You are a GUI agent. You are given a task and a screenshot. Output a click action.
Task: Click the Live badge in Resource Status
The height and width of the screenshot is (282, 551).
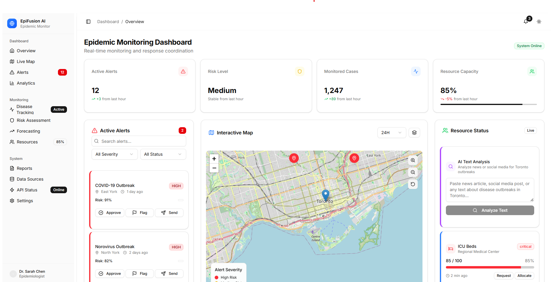pos(531,130)
